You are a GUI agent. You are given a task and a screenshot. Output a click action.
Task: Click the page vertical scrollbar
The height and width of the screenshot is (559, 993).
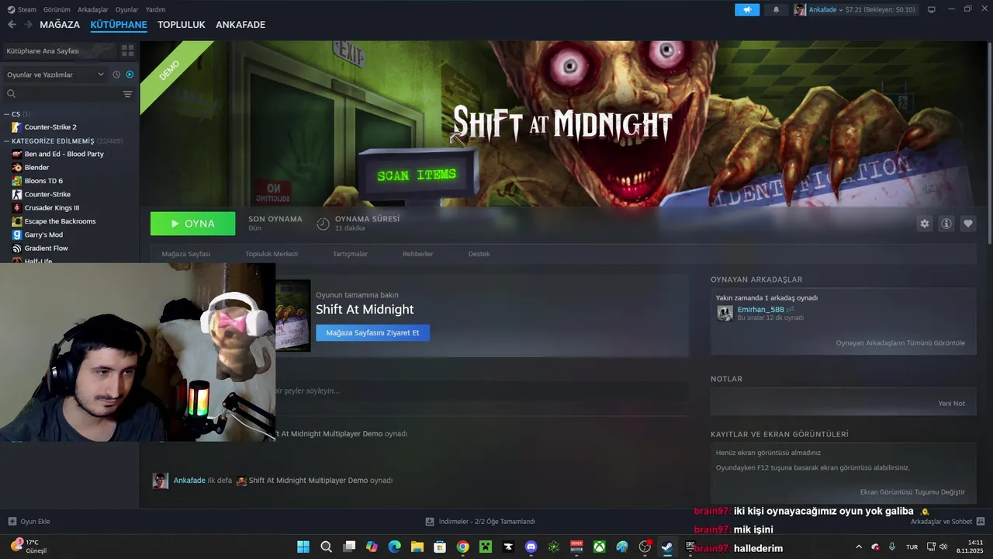[990, 144]
